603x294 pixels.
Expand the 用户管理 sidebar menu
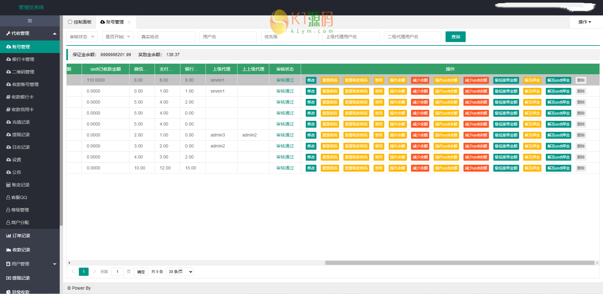[x=55, y=264]
